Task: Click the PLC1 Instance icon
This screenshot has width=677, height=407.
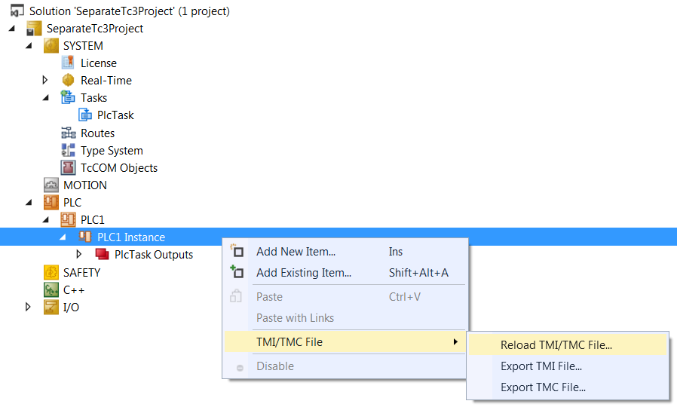Action: (x=85, y=237)
